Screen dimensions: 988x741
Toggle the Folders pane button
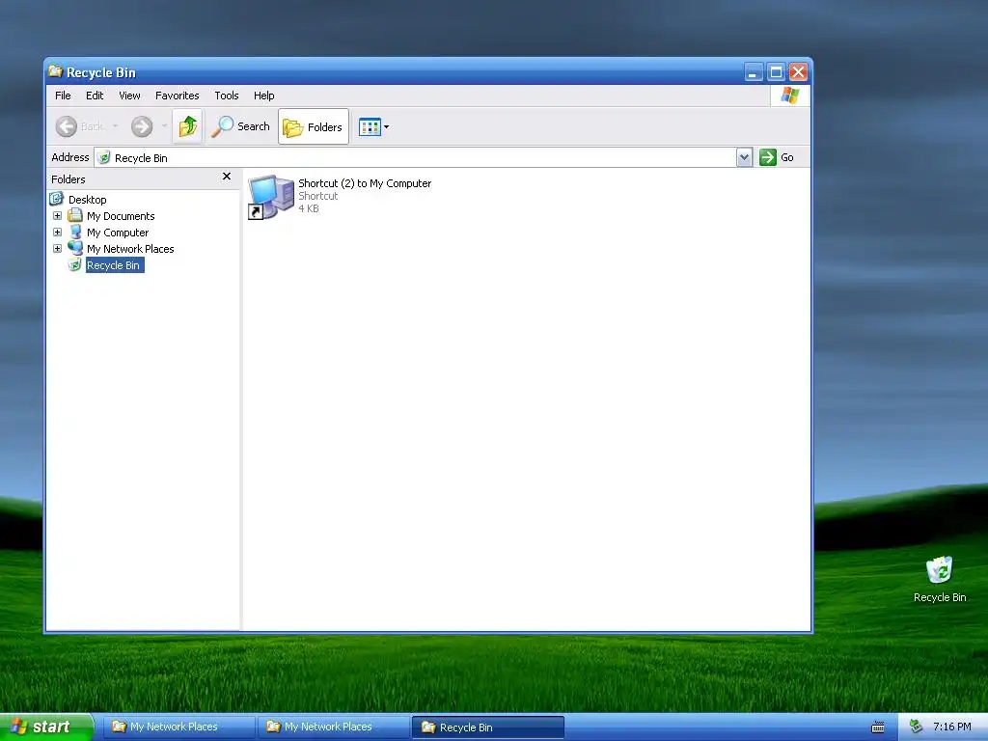click(314, 126)
